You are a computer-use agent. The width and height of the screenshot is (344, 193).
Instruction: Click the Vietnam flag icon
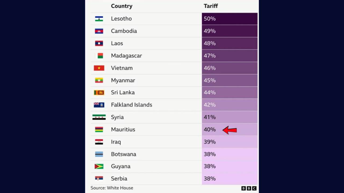99,68
